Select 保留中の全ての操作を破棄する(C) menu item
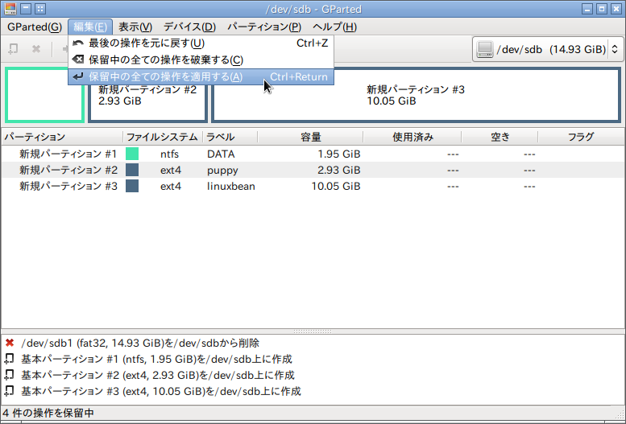The height and width of the screenshot is (424, 626). (201, 60)
